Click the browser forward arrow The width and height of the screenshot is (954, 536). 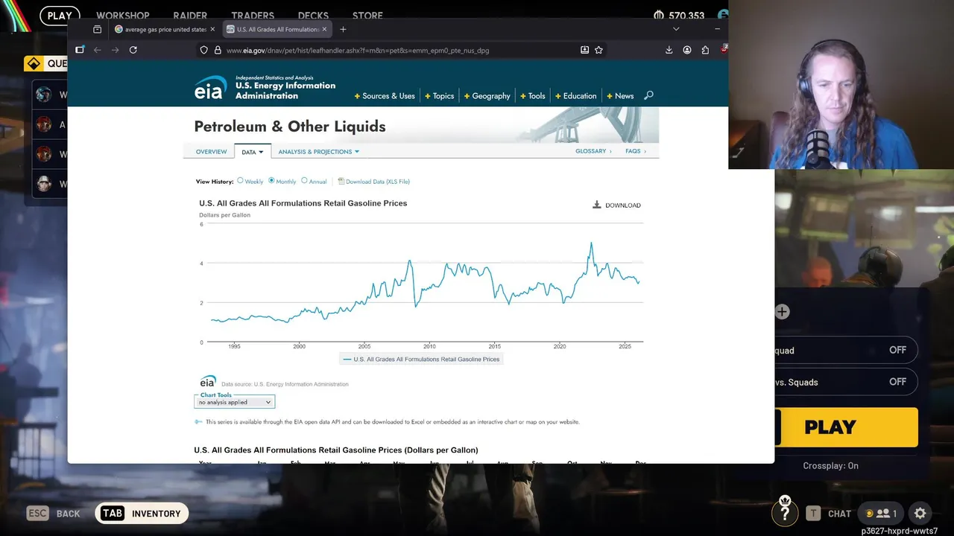click(115, 50)
